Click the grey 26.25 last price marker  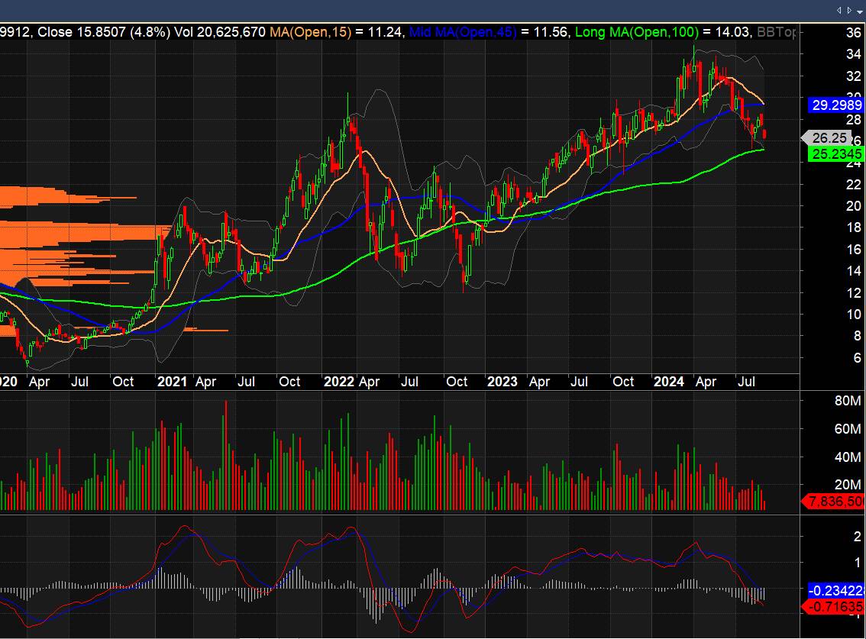tap(829, 138)
